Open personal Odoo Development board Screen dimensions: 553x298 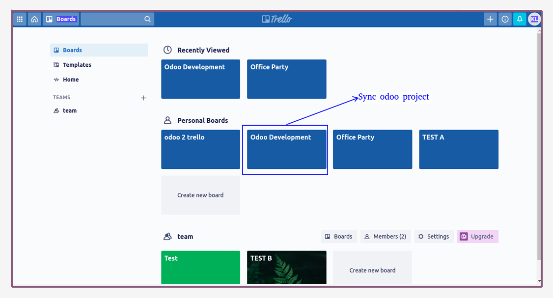287,149
